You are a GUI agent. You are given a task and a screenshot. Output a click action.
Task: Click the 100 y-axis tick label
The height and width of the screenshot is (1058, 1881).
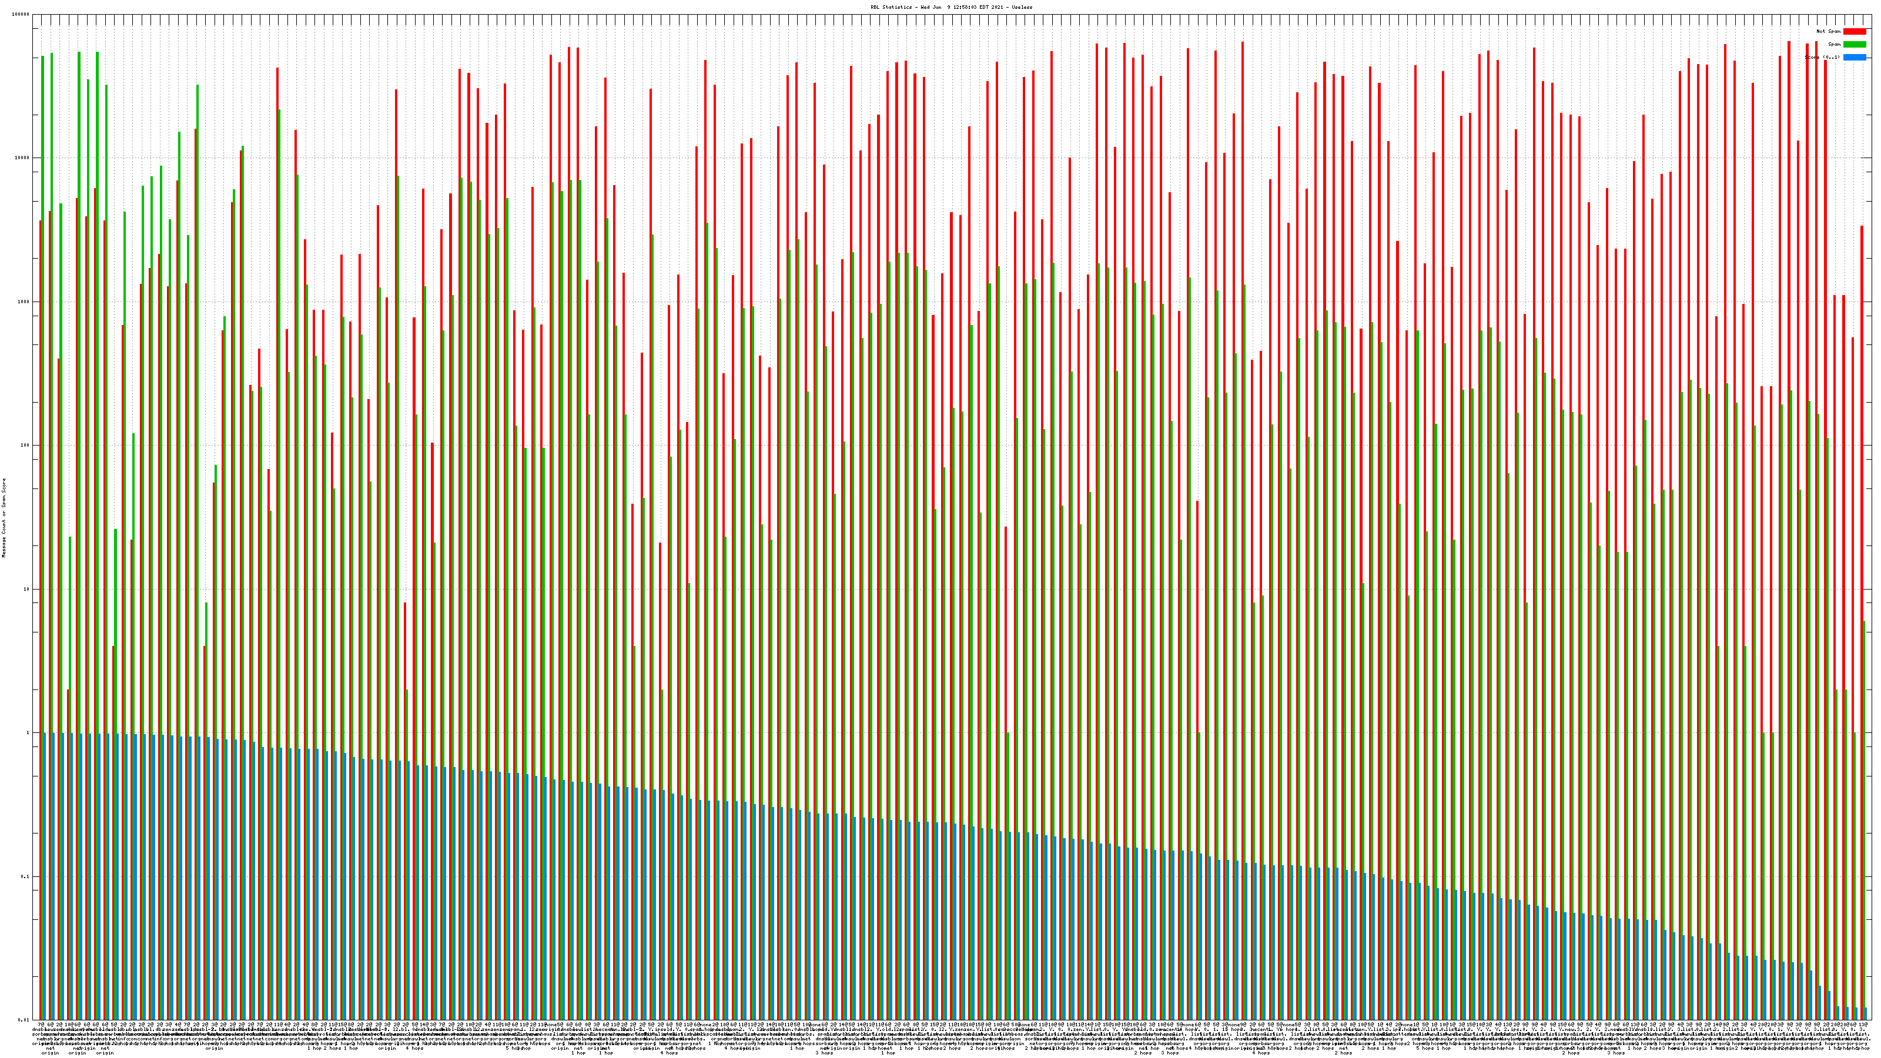pyautogui.click(x=25, y=446)
